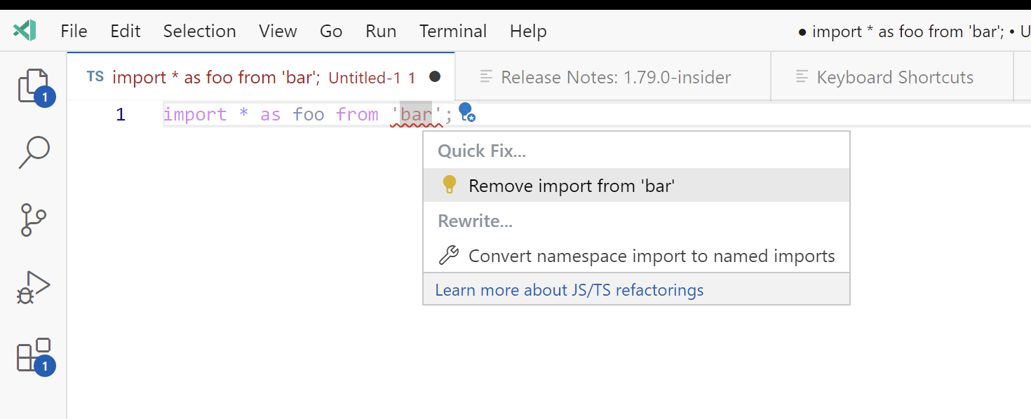The width and height of the screenshot is (1031, 419).
Task: Click line number 1 in the editor gutter
Action: (120, 114)
